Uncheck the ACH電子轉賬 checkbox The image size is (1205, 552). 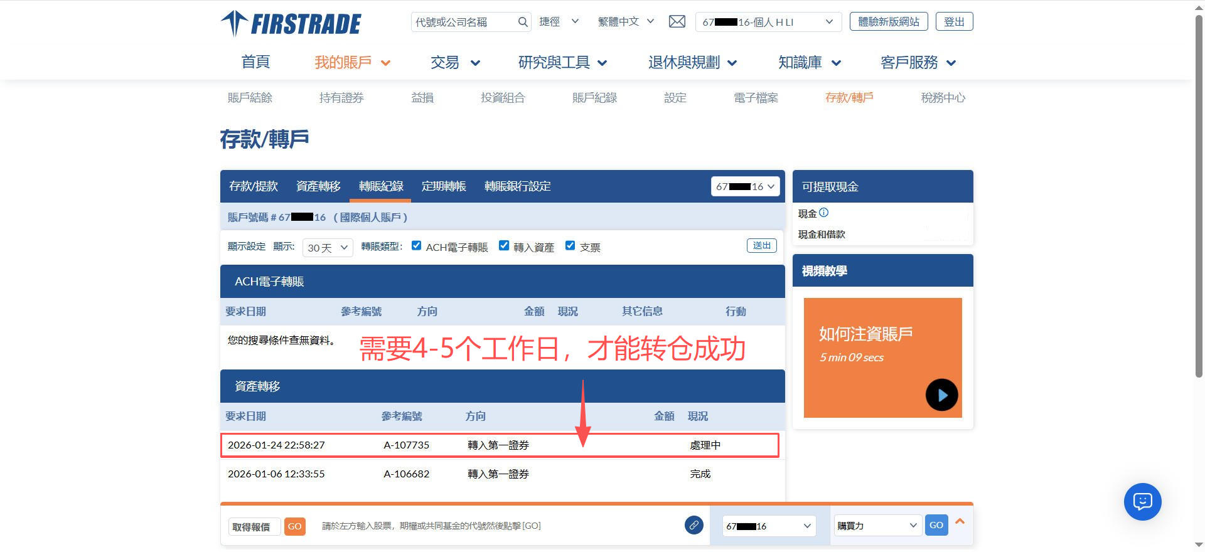tap(416, 246)
